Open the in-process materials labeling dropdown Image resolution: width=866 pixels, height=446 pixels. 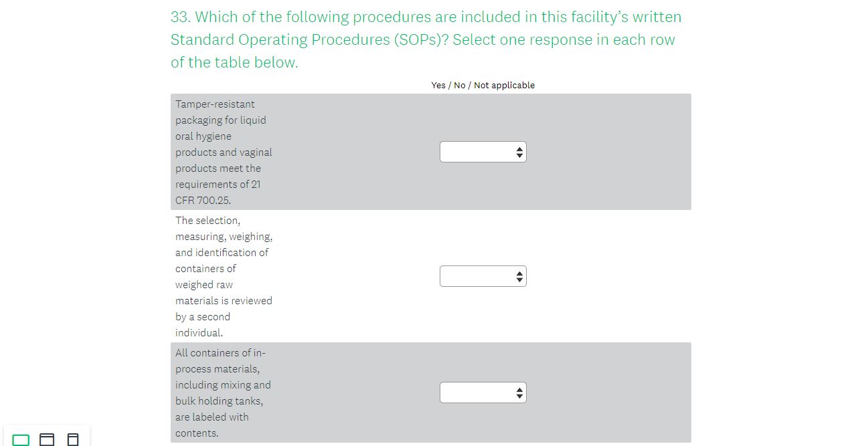pyautogui.click(x=483, y=393)
